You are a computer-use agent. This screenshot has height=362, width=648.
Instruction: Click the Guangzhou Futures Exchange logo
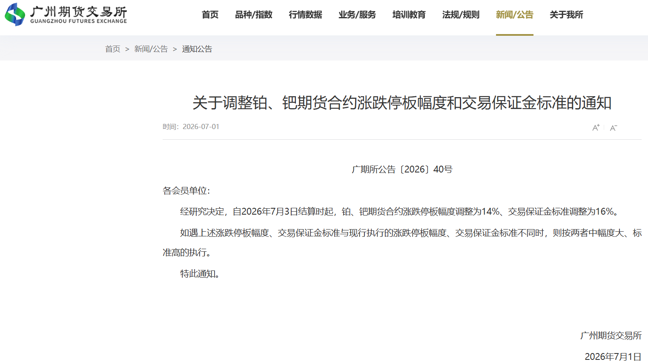click(66, 14)
